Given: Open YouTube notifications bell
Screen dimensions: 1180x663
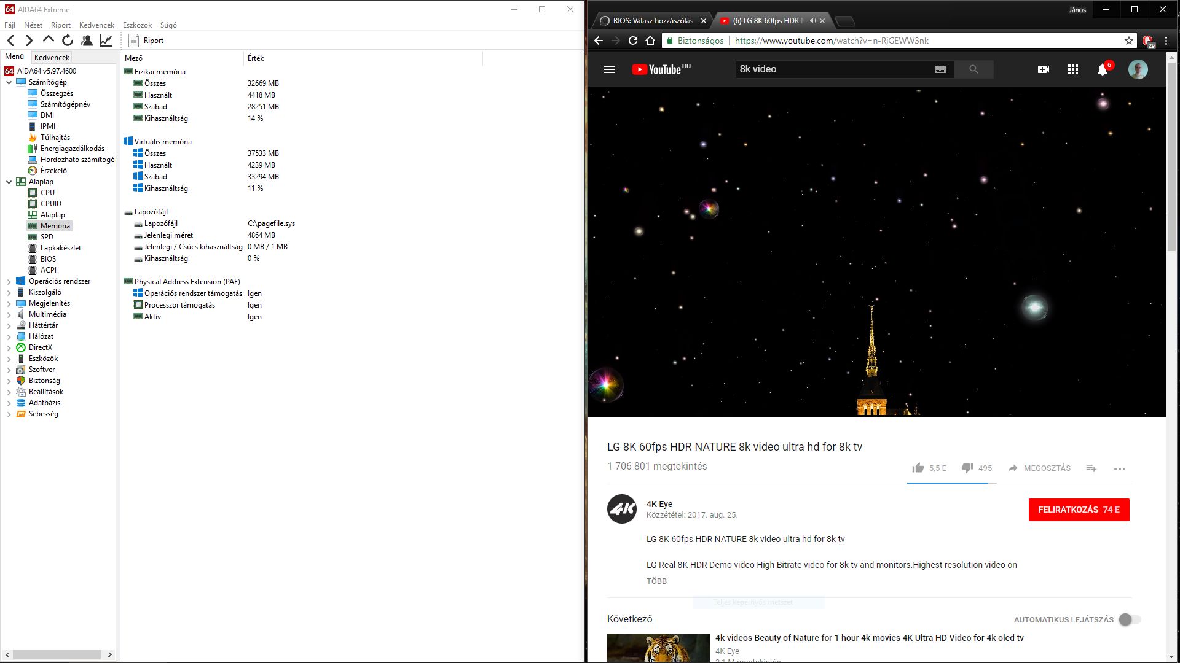Looking at the screenshot, I should (1103, 69).
